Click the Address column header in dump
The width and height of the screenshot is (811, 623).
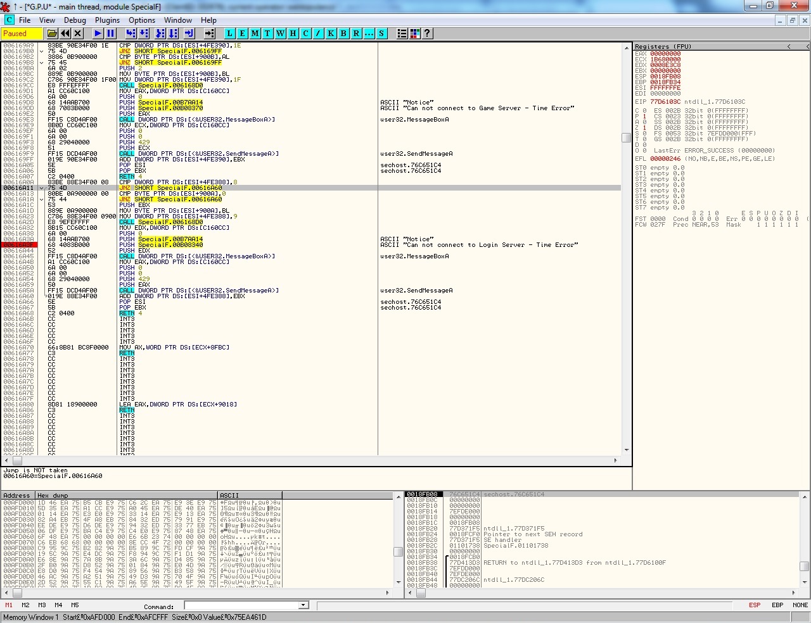coord(18,495)
